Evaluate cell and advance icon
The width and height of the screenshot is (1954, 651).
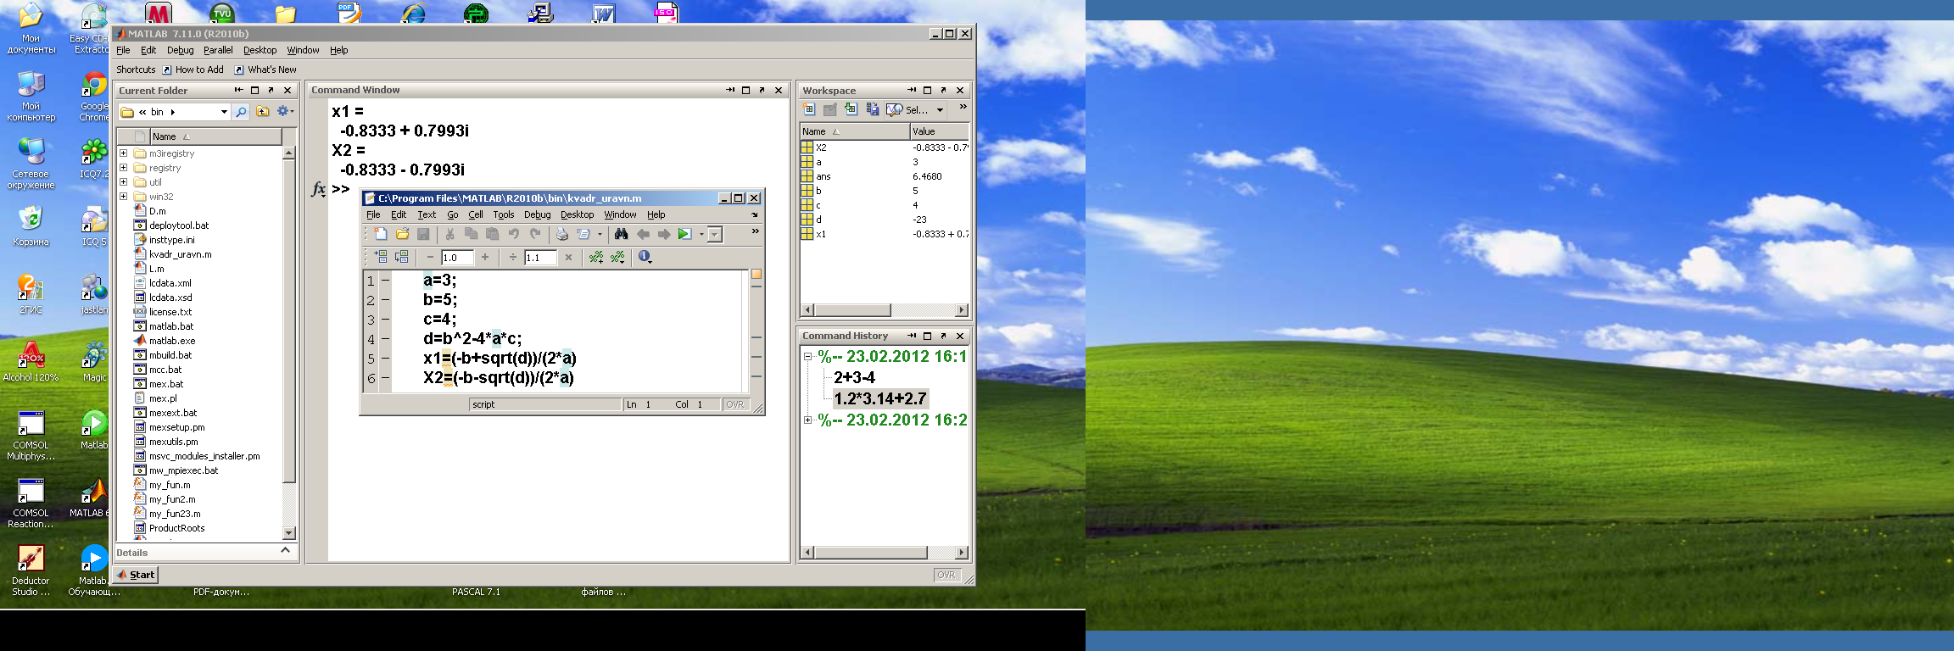(x=401, y=257)
